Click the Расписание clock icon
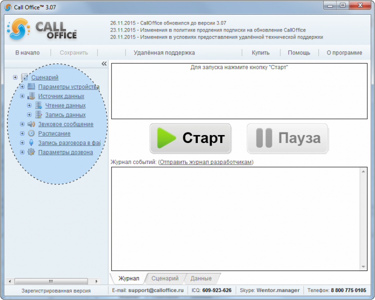This screenshot has width=375, height=300. pos(32,133)
